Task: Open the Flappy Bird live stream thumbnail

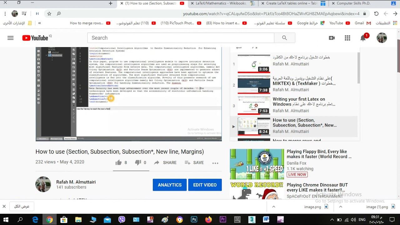Action: (257, 164)
